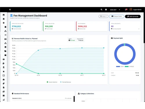The width and height of the screenshot is (145, 109).
Task: Open dashboard gauge icon in sidebar
Action: click(4, 15)
